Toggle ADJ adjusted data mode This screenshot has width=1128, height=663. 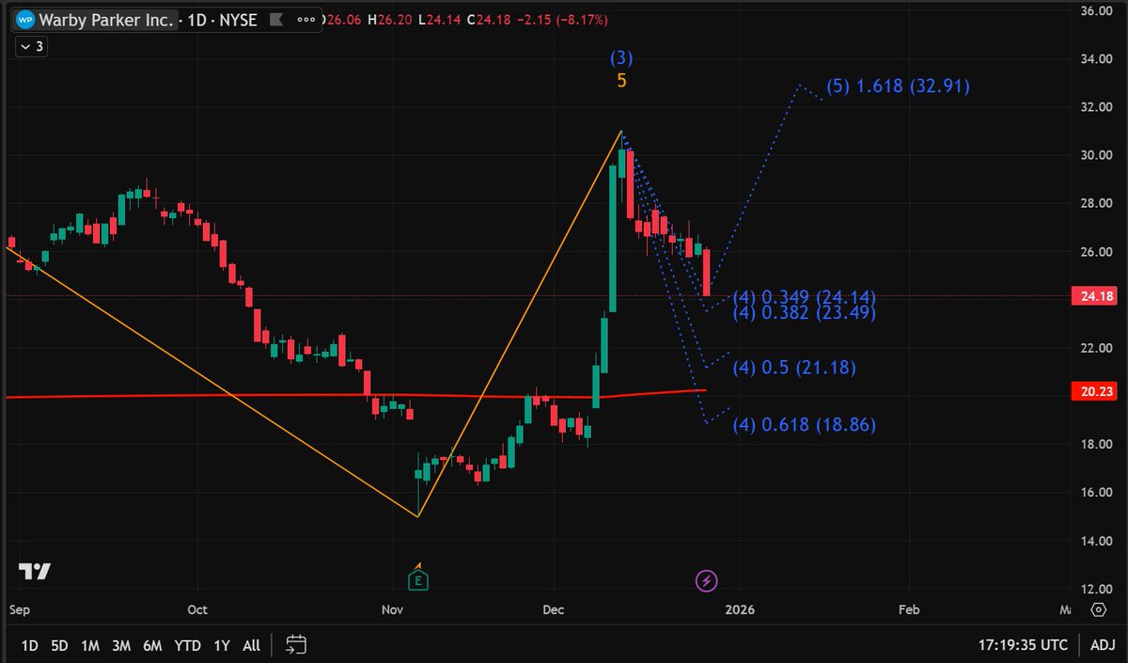[x=1102, y=645]
